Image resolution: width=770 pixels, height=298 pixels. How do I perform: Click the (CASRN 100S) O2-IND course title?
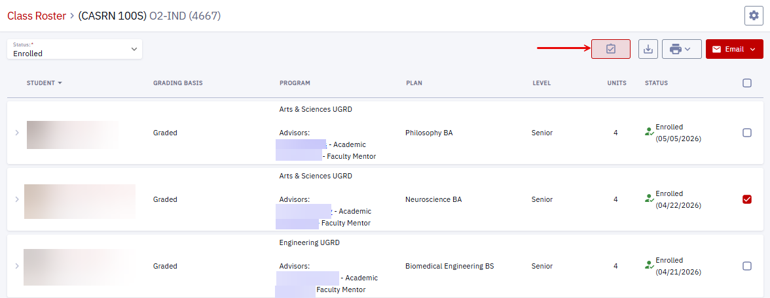tap(149, 16)
